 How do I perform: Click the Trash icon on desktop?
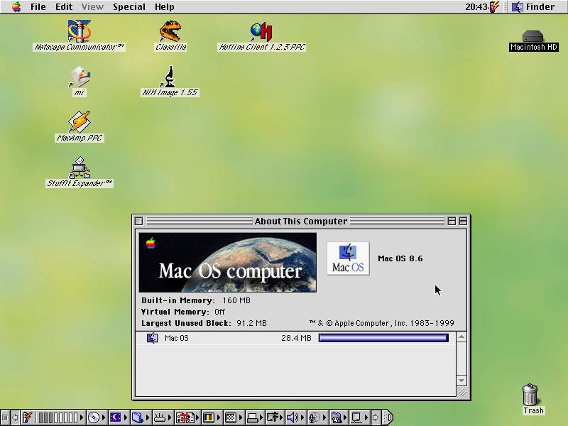[530, 394]
